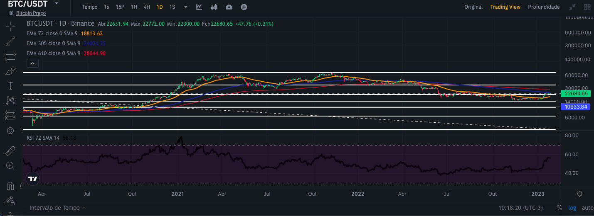Select the RSI 72 SMA 14 legend
This screenshot has height=216, width=594.
[51, 138]
